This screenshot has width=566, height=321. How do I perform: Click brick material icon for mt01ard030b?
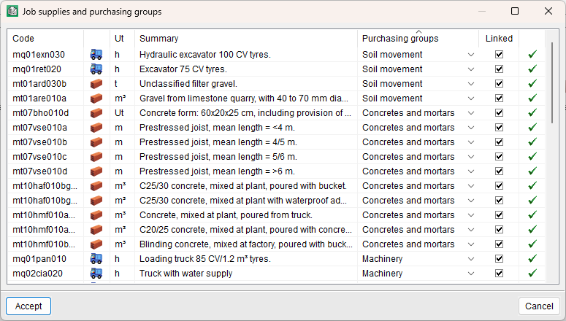[96, 83]
